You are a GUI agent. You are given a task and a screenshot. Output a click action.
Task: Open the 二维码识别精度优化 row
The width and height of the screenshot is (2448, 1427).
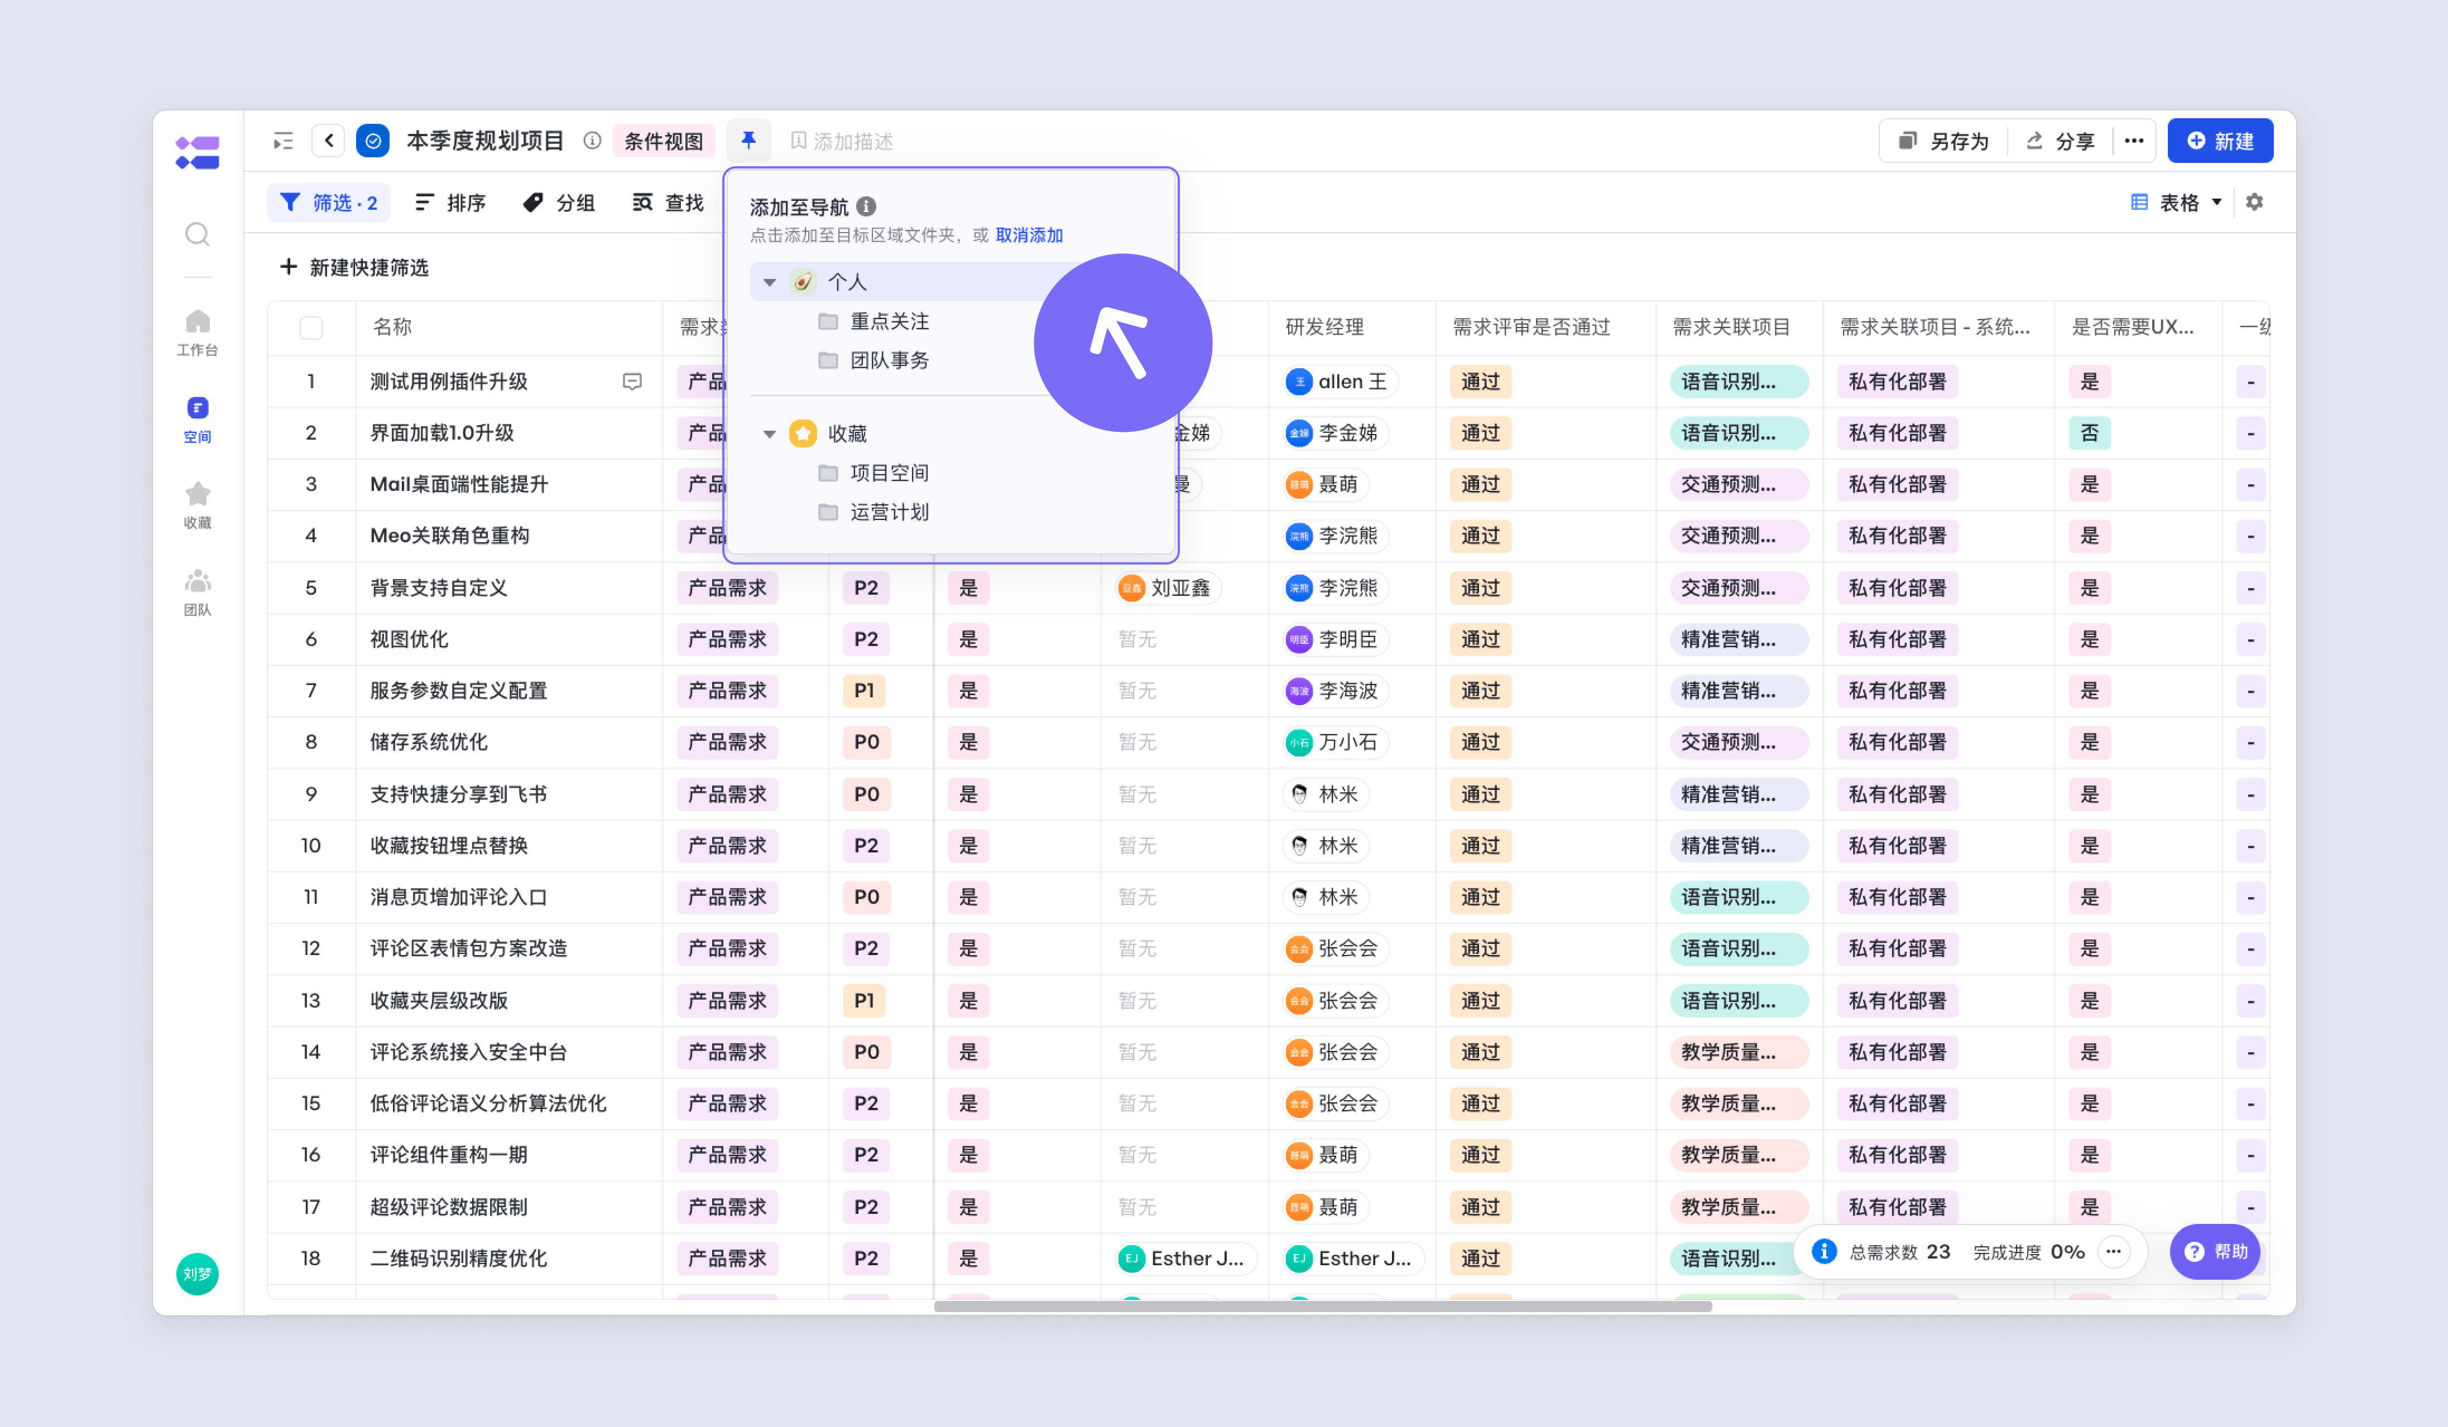pos(459,1259)
